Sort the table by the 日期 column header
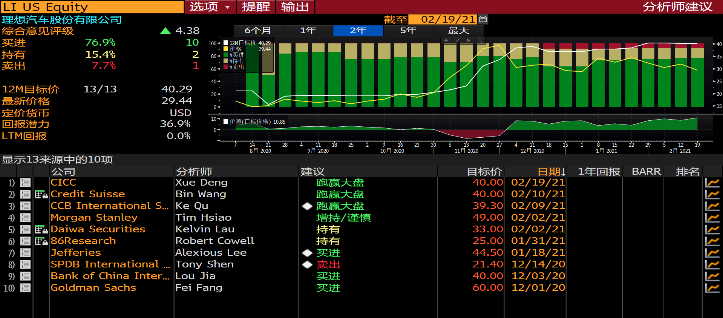The width and height of the screenshot is (723, 318). tap(552, 172)
